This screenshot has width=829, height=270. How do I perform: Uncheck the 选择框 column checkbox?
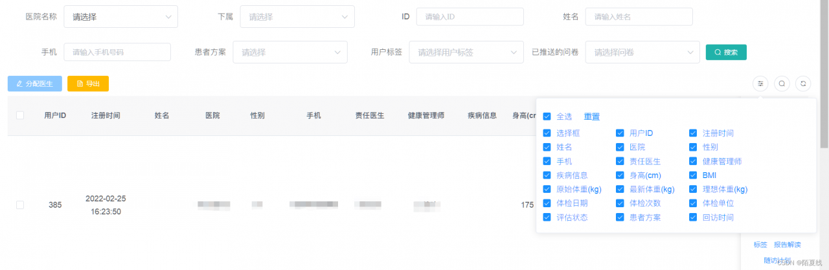point(547,133)
